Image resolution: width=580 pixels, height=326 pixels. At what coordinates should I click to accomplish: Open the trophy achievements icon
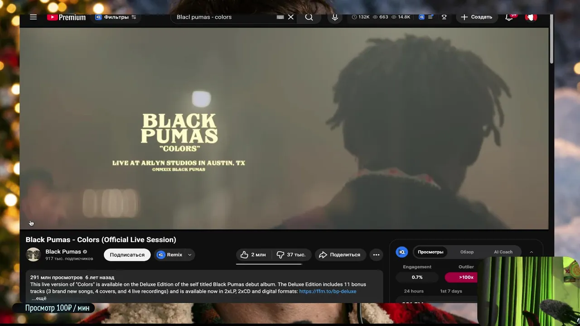444,17
